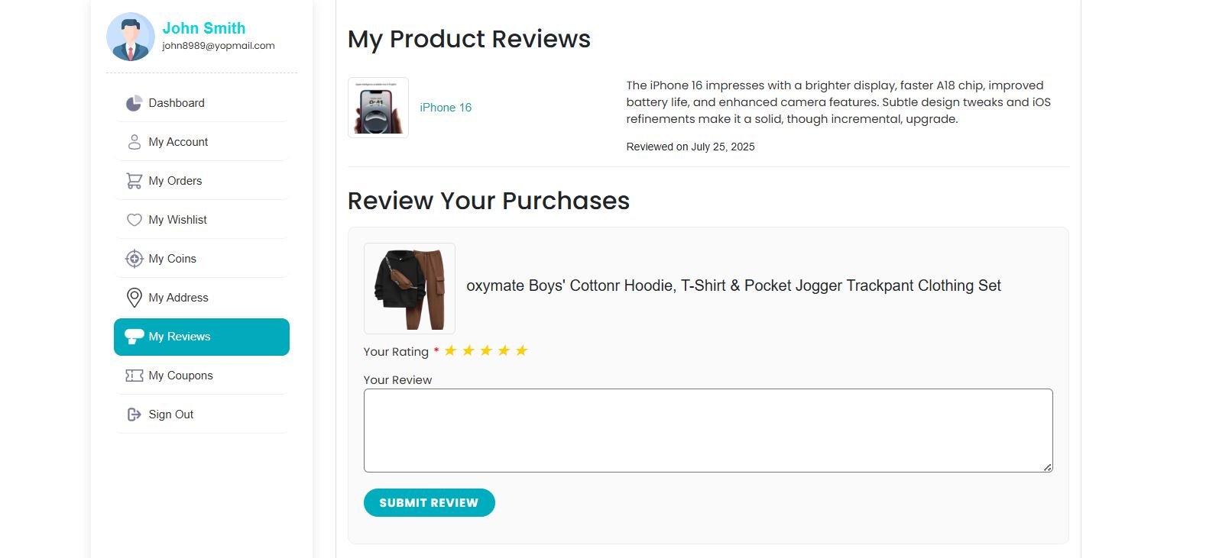Grab the review textarea resize handle
Image resolution: width=1219 pixels, height=558 pixels.
[1047, 466]
